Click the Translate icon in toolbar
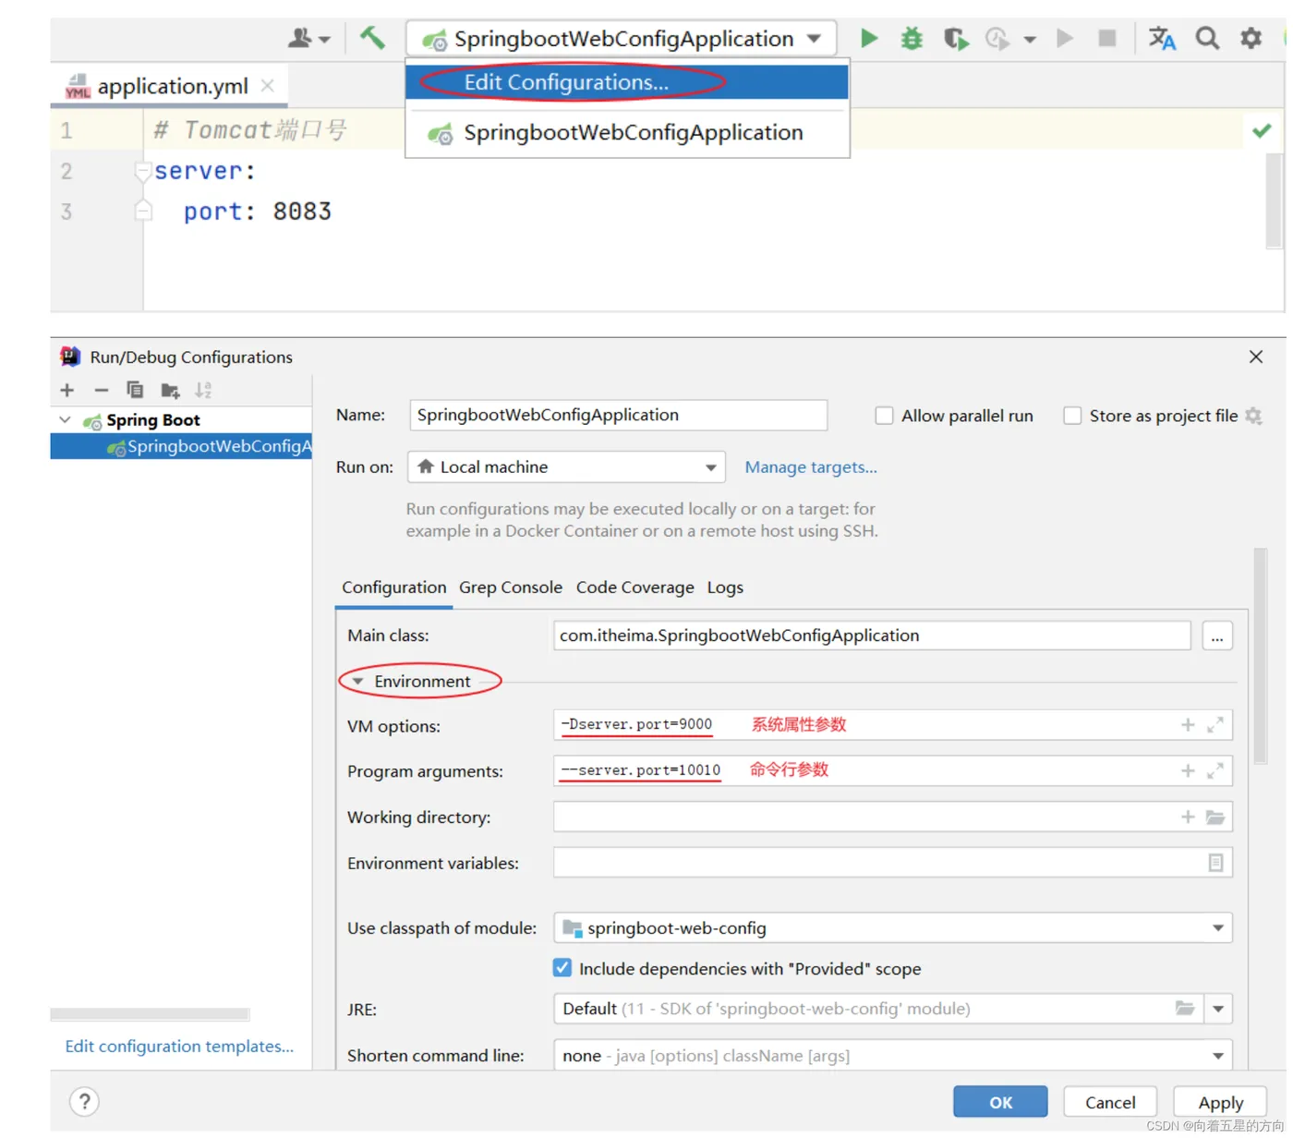Image resolution: width=1293 pixels, height=1138 pixels. point(1162,39)
